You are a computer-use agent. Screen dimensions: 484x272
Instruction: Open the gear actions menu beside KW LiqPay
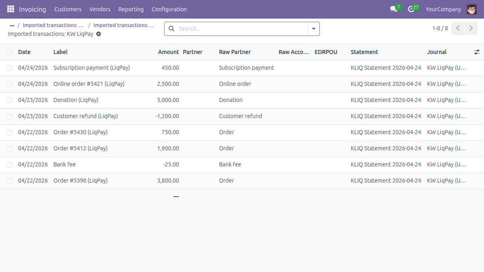(98, 34)
